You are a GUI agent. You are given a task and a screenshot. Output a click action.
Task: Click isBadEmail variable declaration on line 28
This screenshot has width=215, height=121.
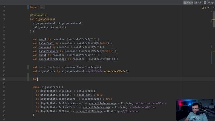click(46, 43)
